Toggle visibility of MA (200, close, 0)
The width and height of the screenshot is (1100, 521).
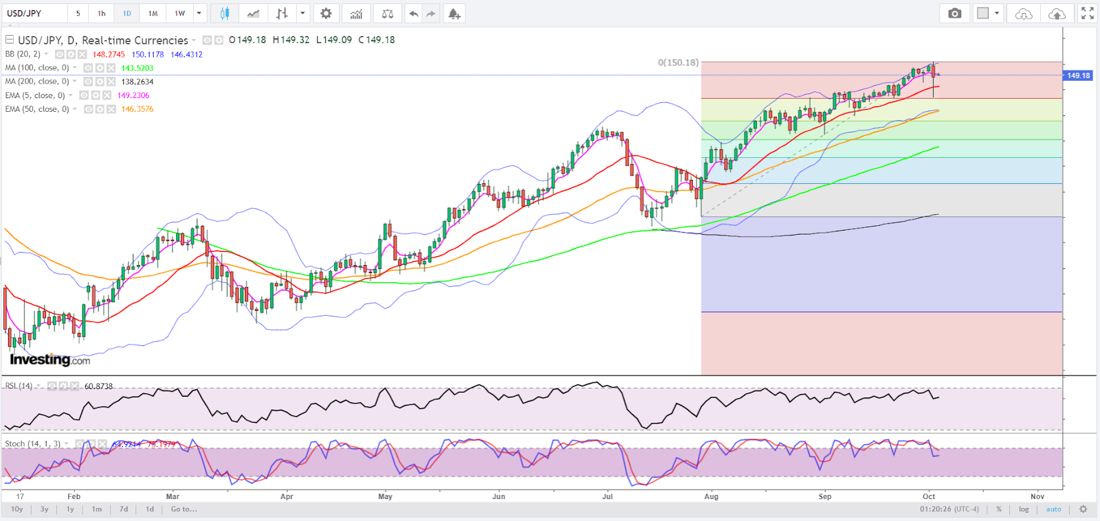click(88, 82)
